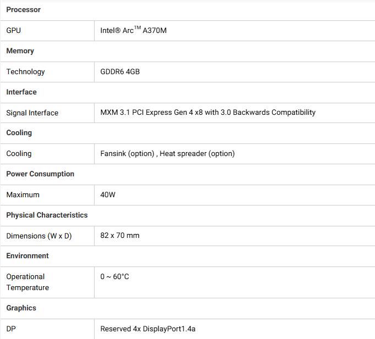Click the Processor section header
The width and height of the screenshot is (375, 339).
pos(24,10)
